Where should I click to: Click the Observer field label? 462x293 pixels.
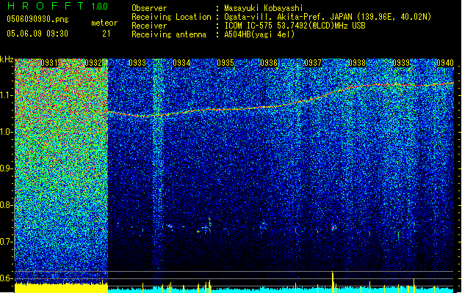149,8
